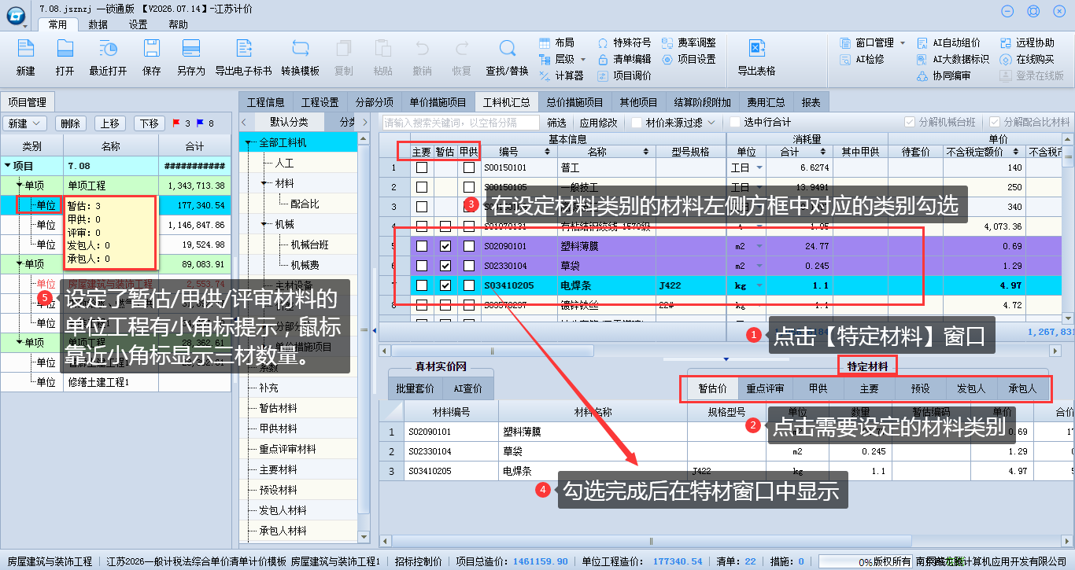Image resolution: width=1075 pixels, height=570 pixels.
Task: Click 导出电子标书 icon
Action: 243,49
